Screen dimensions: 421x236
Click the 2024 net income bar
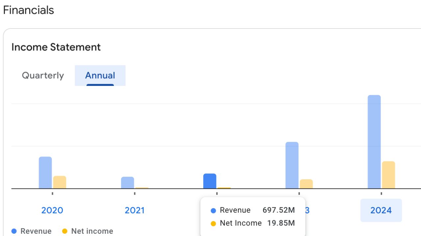pos(388,175)
